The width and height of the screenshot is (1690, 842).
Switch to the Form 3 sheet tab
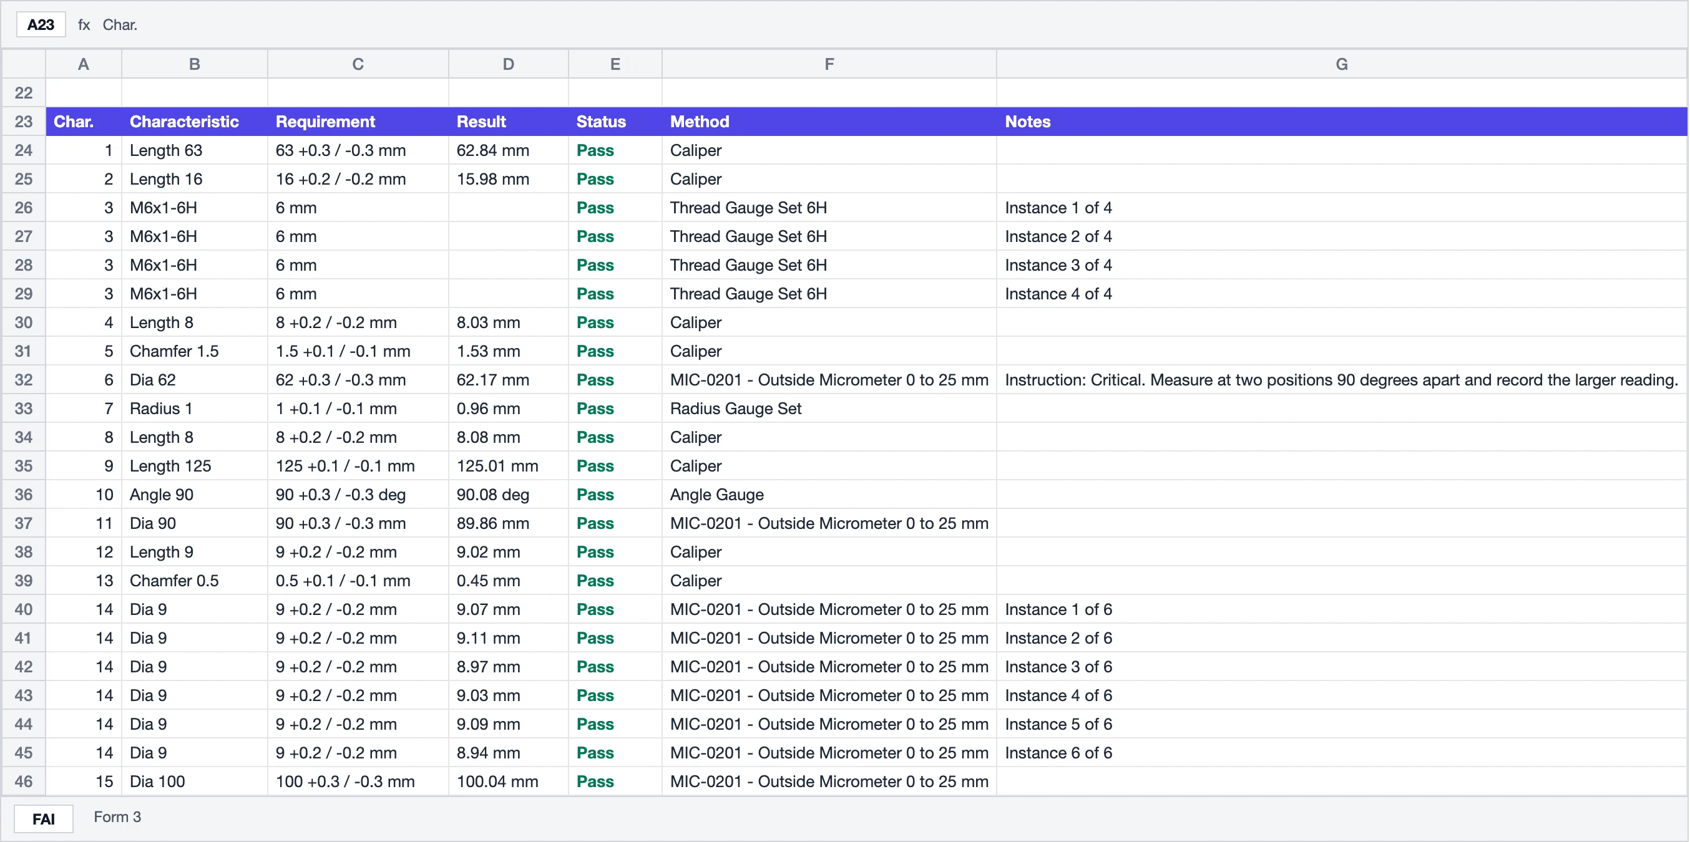[x=117, y=817]
